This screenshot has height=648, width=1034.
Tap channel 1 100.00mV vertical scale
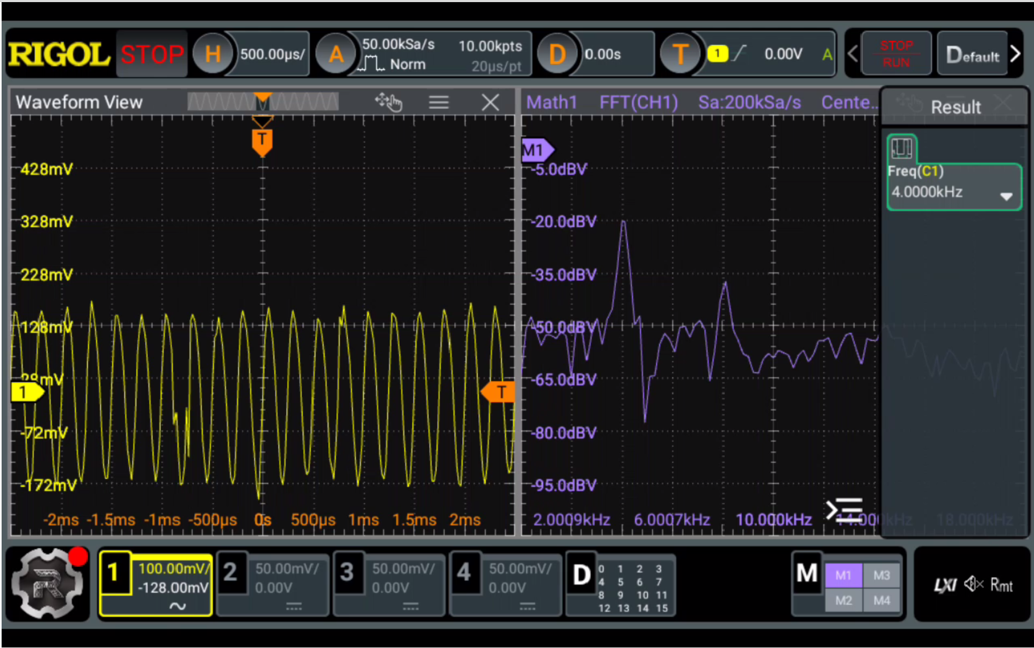point(173,569)
